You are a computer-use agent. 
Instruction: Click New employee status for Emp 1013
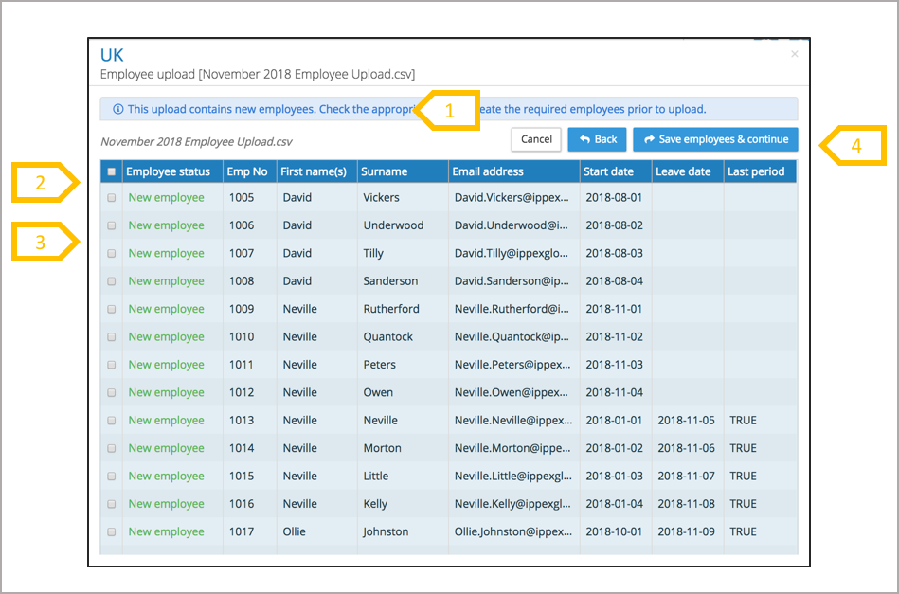166,421
